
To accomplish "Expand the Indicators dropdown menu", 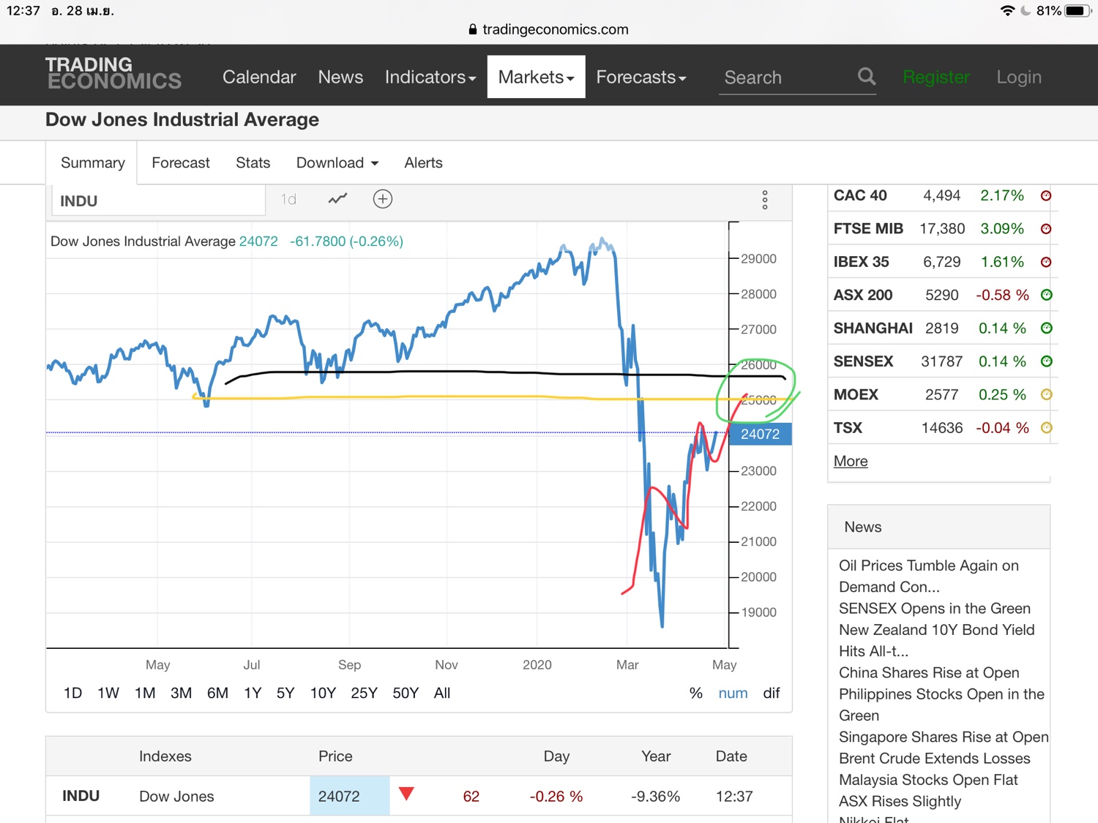I will click(x=430, y=77).
